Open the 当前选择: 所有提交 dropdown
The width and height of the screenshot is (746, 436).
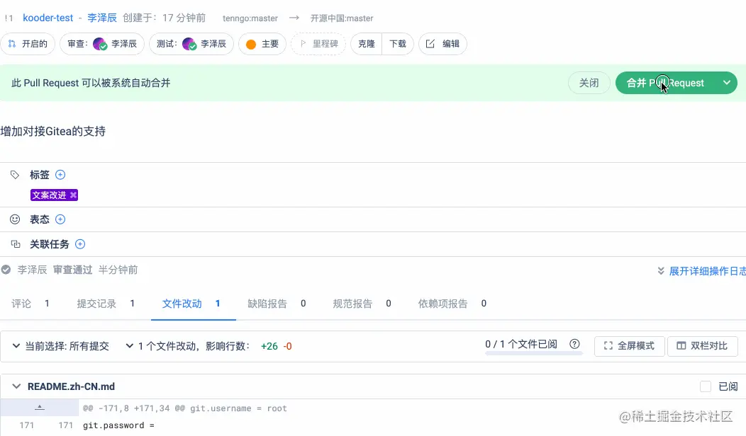tap(60, 346)
